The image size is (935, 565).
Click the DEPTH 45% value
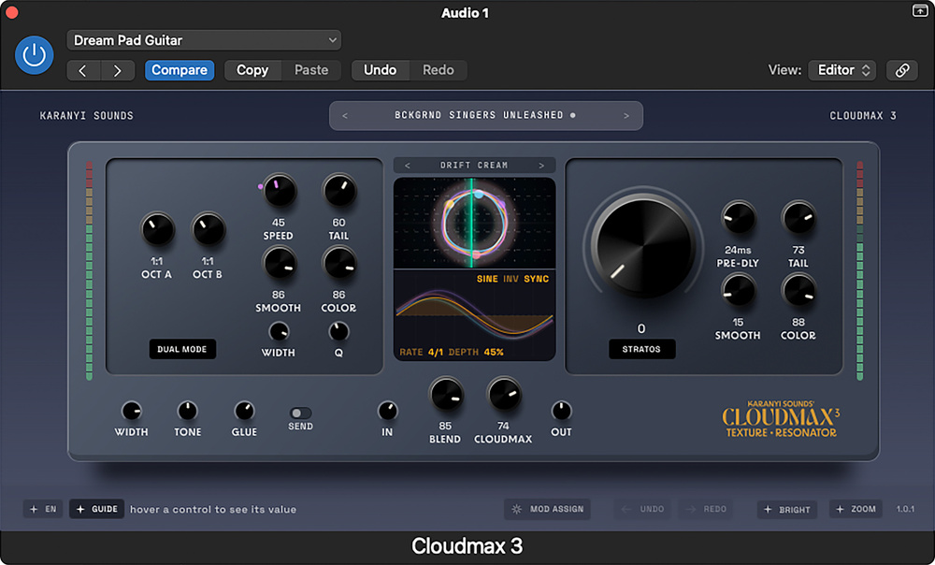pos(494,352)
